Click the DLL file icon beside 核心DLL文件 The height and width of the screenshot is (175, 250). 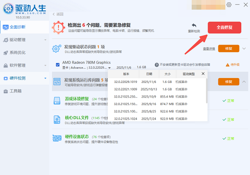(x=57, y=120)
